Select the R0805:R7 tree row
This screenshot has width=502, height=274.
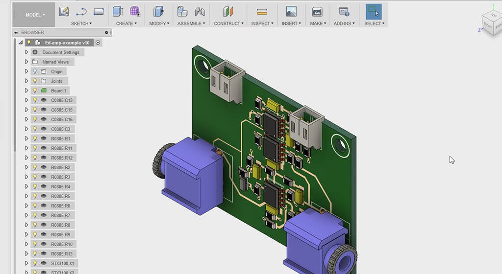point(53,215)
